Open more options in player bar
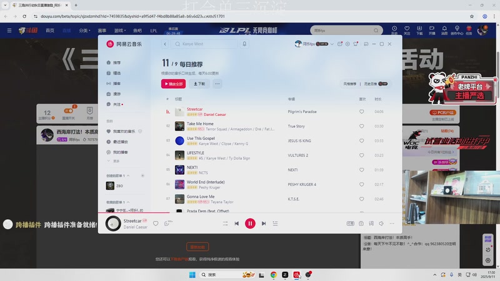Viewport: 500px width, 281px height. [392, 224]
